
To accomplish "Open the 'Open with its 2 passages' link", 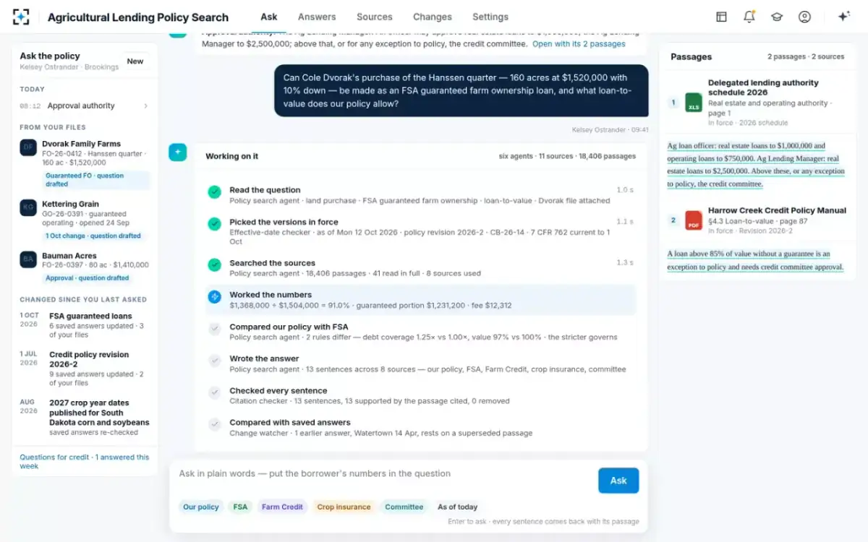I will point(579,44).
